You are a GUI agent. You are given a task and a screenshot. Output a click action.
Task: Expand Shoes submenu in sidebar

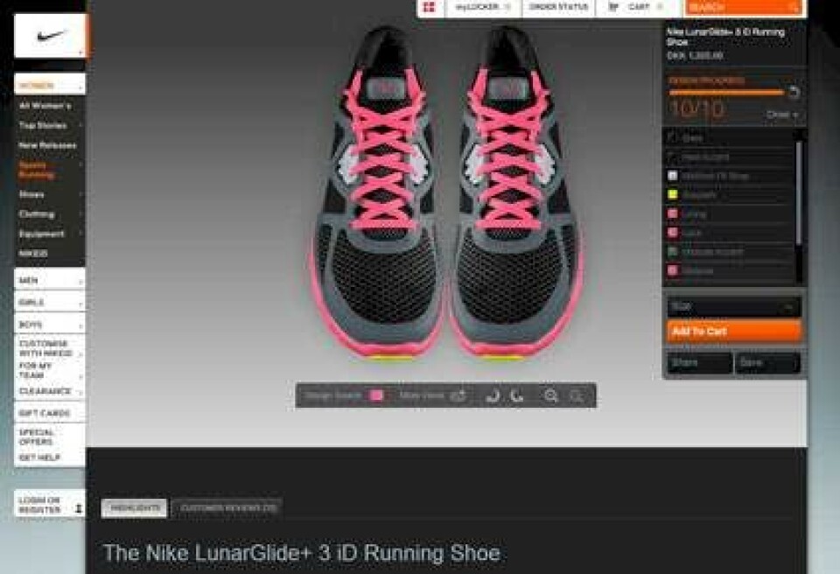49,194
